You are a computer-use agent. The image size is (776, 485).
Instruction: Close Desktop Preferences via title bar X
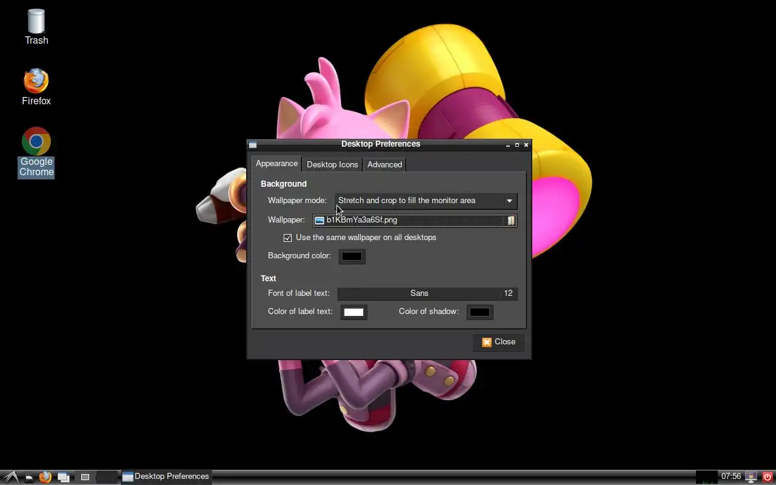[x=526, y=145]
